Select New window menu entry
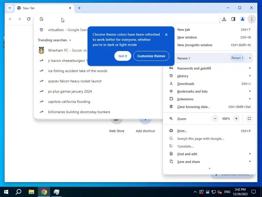 (210, 37)
